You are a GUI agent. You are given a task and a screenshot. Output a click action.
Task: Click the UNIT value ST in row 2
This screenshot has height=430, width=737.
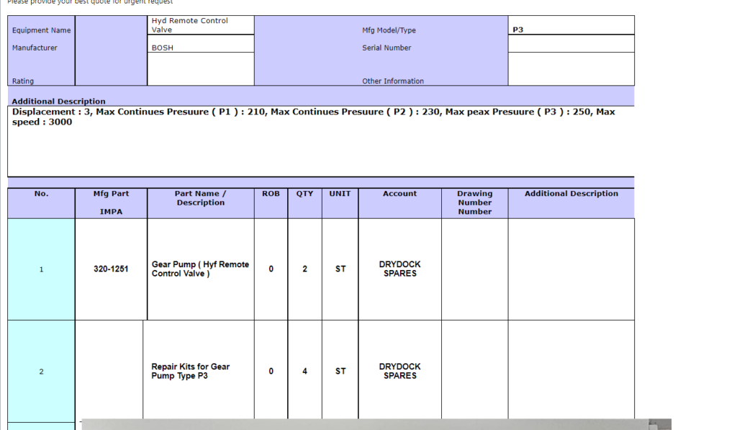[340, 372]
